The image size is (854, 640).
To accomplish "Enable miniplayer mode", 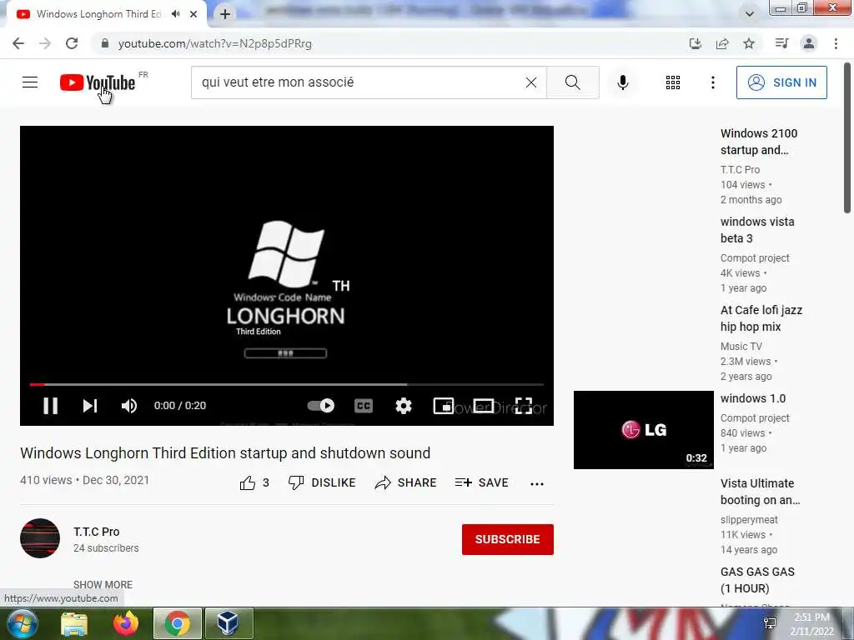I will (x=444, y=406).
